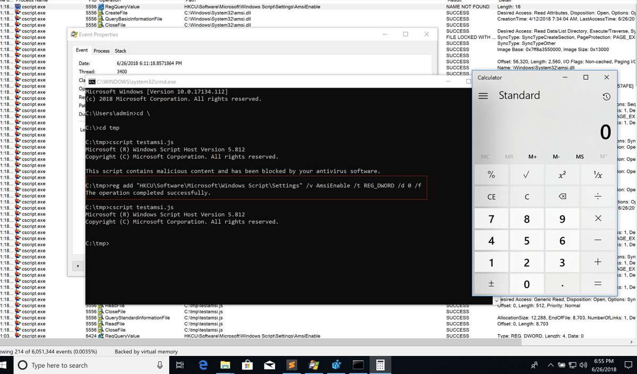The width and height of the screenshot is (637, 374).
Task: Click the up arrow button in Event Properties
Action: 78,265
